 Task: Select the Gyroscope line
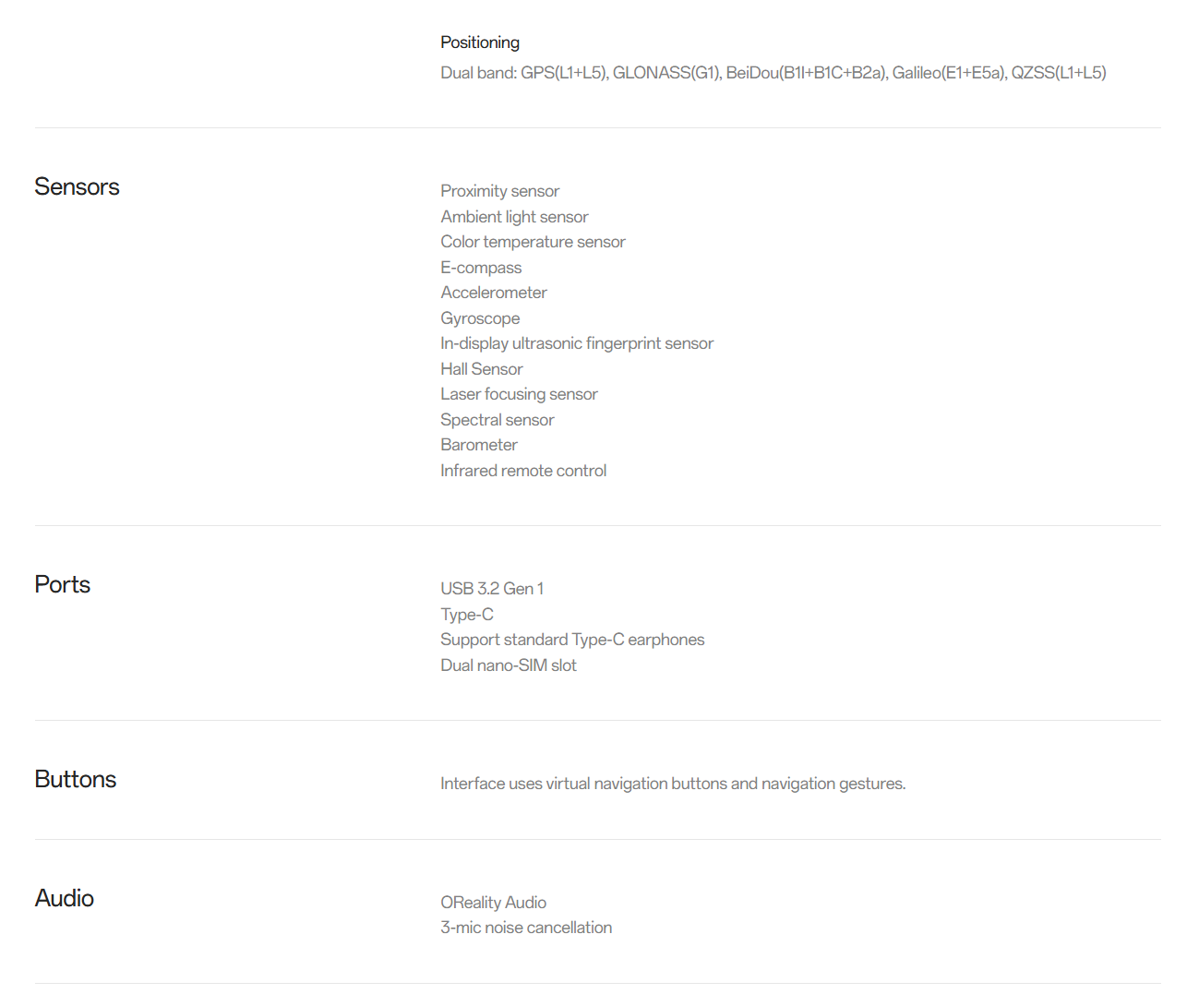pyautogui.click(x=480, y=318)
